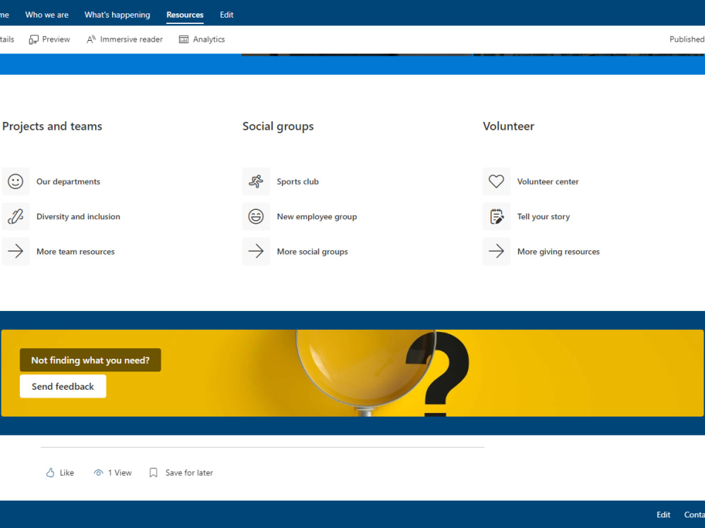Click the arrow icon for More team resources
Viewport: 705px width, 528px height.
(16, 251)
